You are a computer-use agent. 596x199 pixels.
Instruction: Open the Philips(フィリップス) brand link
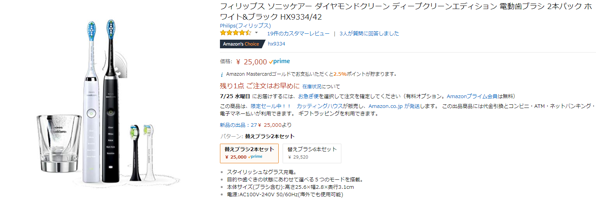tap(245, 26)
